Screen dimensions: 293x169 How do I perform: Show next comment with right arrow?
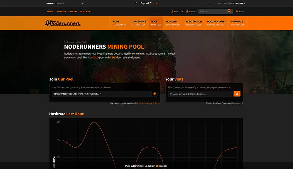[x=210, y=4]
